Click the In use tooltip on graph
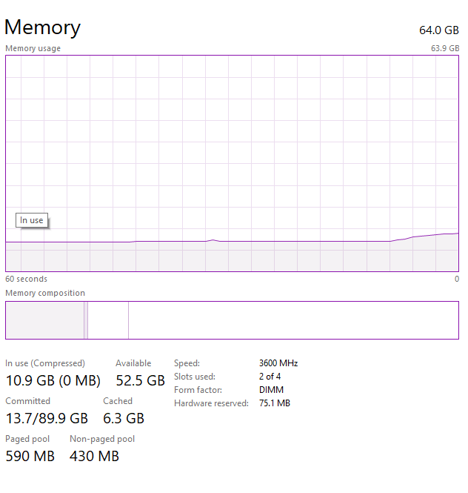The image size is (468, 493). [32, 220]
